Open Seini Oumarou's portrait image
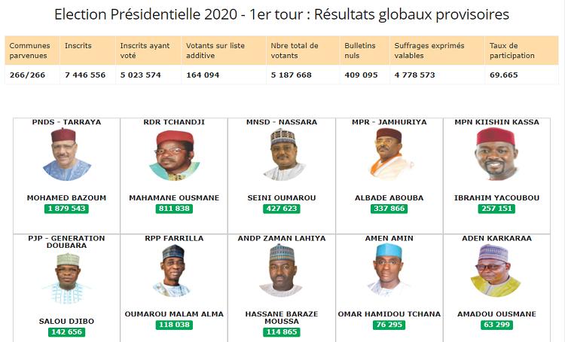Screen dimensions: 565x342 point(284,154)
